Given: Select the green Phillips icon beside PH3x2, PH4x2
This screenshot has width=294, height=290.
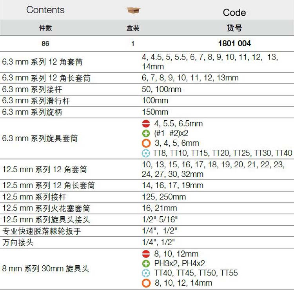Looking at the screenshot, I should click(146, 263).
